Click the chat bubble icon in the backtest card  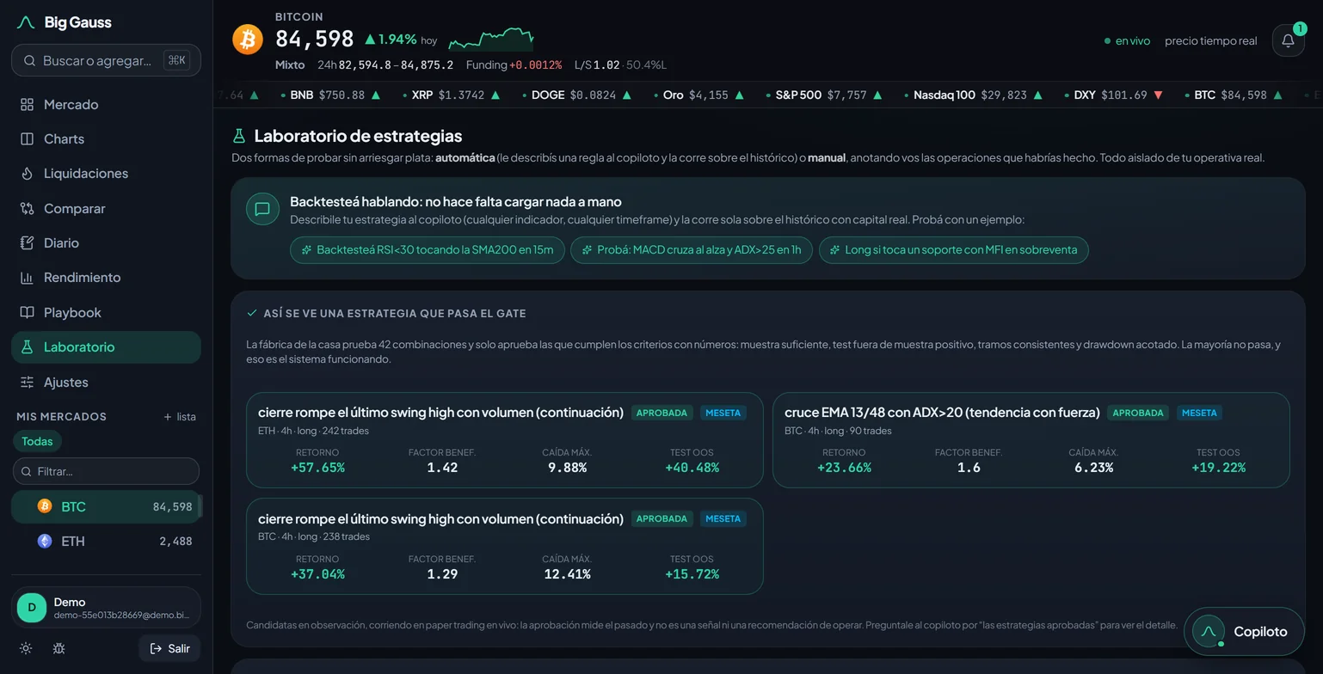(262, 209)
